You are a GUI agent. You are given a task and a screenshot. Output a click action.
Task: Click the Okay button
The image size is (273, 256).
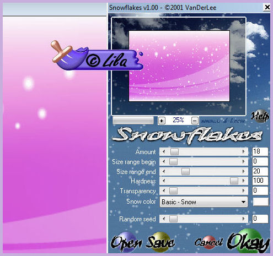coord(248,241)
